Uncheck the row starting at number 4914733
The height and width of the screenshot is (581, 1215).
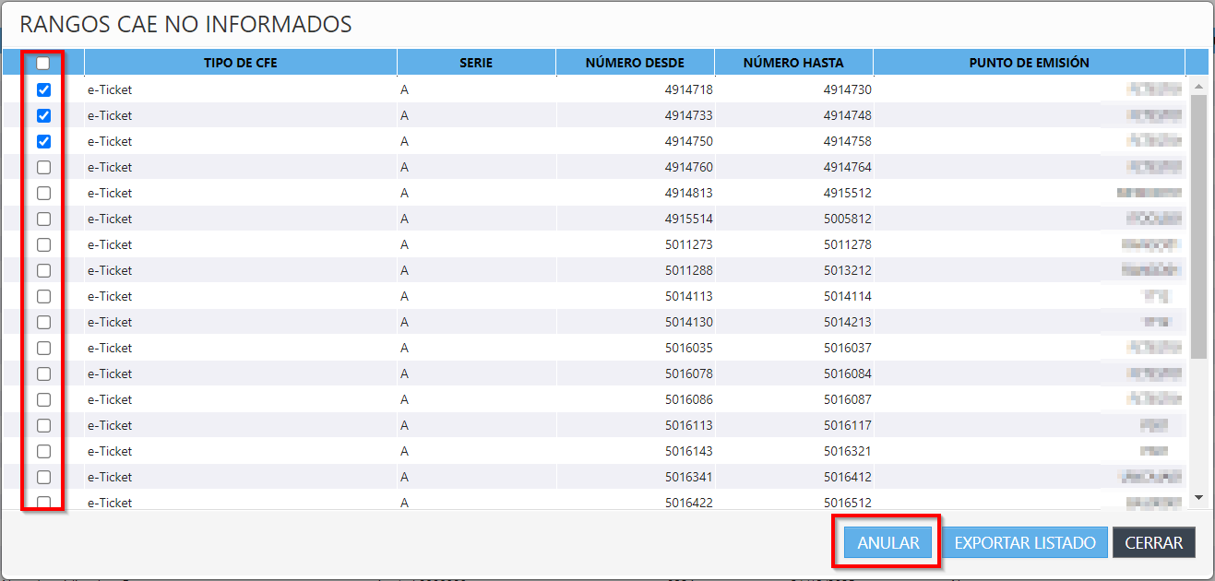coord(43,116)
